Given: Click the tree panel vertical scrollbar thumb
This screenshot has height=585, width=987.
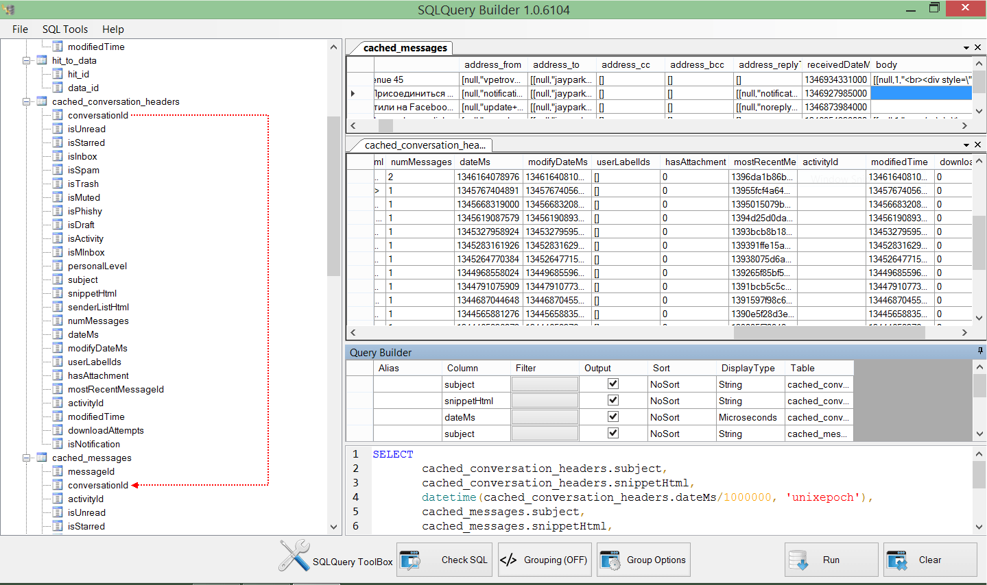Looking at the screenshot, I should pos(334,195).
